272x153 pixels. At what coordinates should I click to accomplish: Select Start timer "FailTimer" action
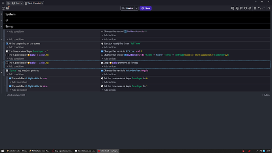pos(121,43)
